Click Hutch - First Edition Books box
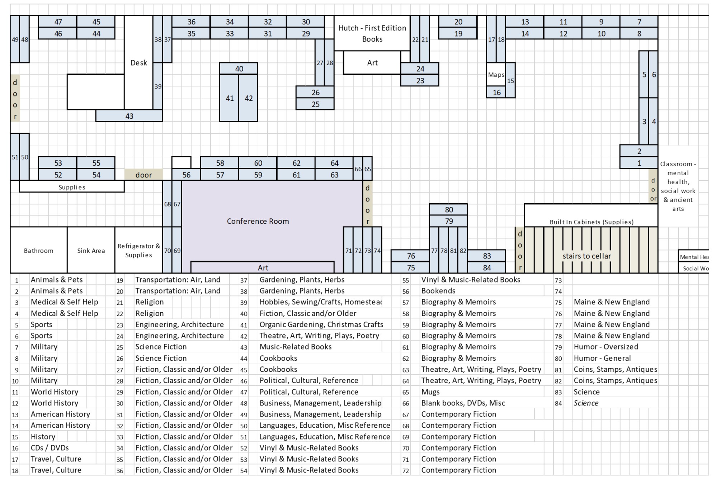 click(372, 33)
